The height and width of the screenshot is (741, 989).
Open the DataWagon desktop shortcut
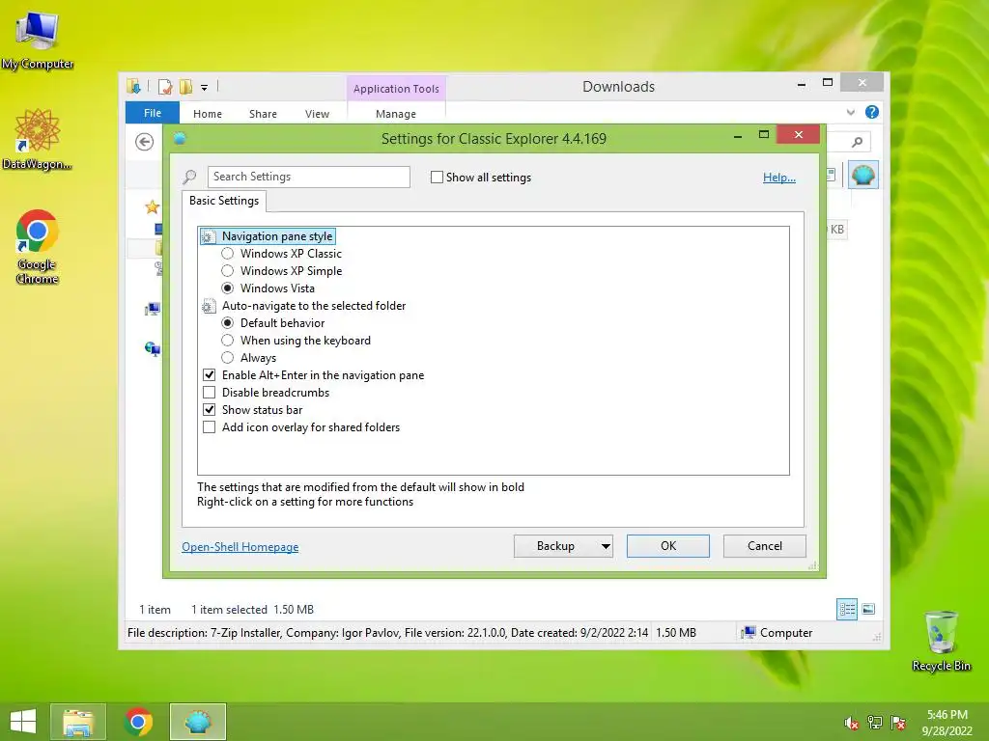coord(38,140)
